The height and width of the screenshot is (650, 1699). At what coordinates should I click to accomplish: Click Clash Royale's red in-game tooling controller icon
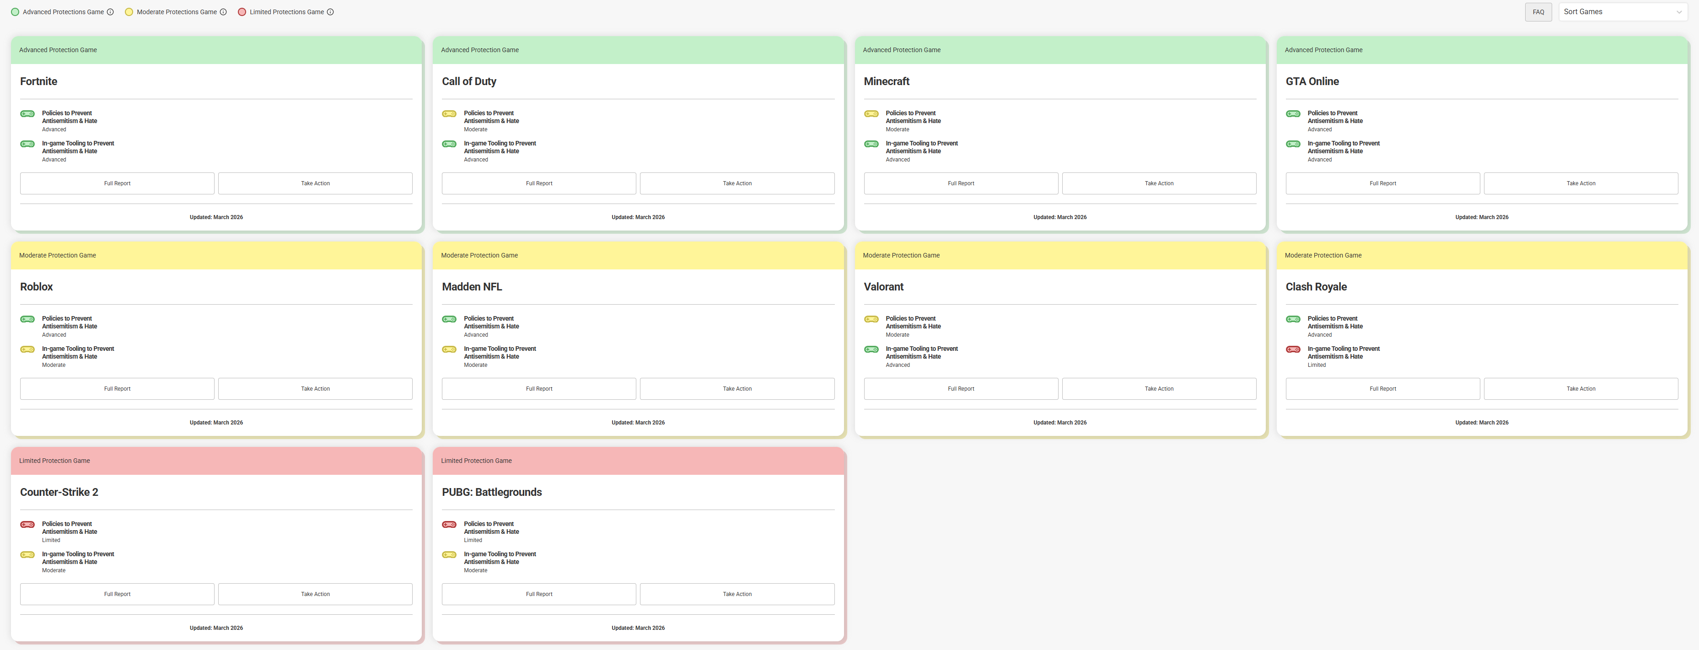point(1293,349)
